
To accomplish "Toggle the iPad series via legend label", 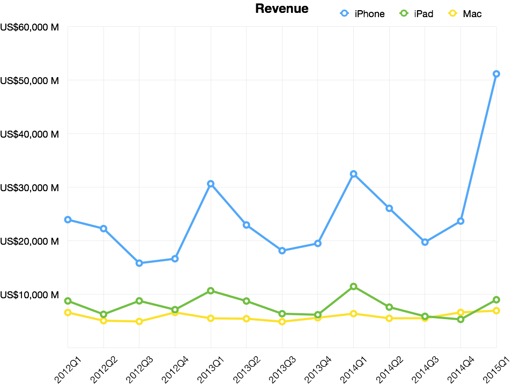I will coord(423,14).
